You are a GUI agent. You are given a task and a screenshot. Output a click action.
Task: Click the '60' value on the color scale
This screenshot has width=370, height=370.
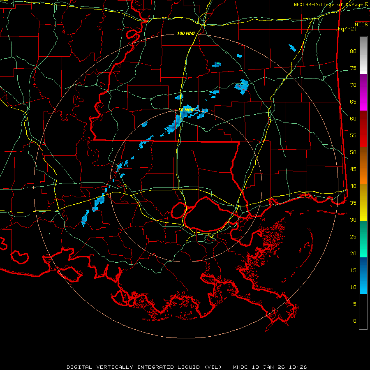point(353,119)
